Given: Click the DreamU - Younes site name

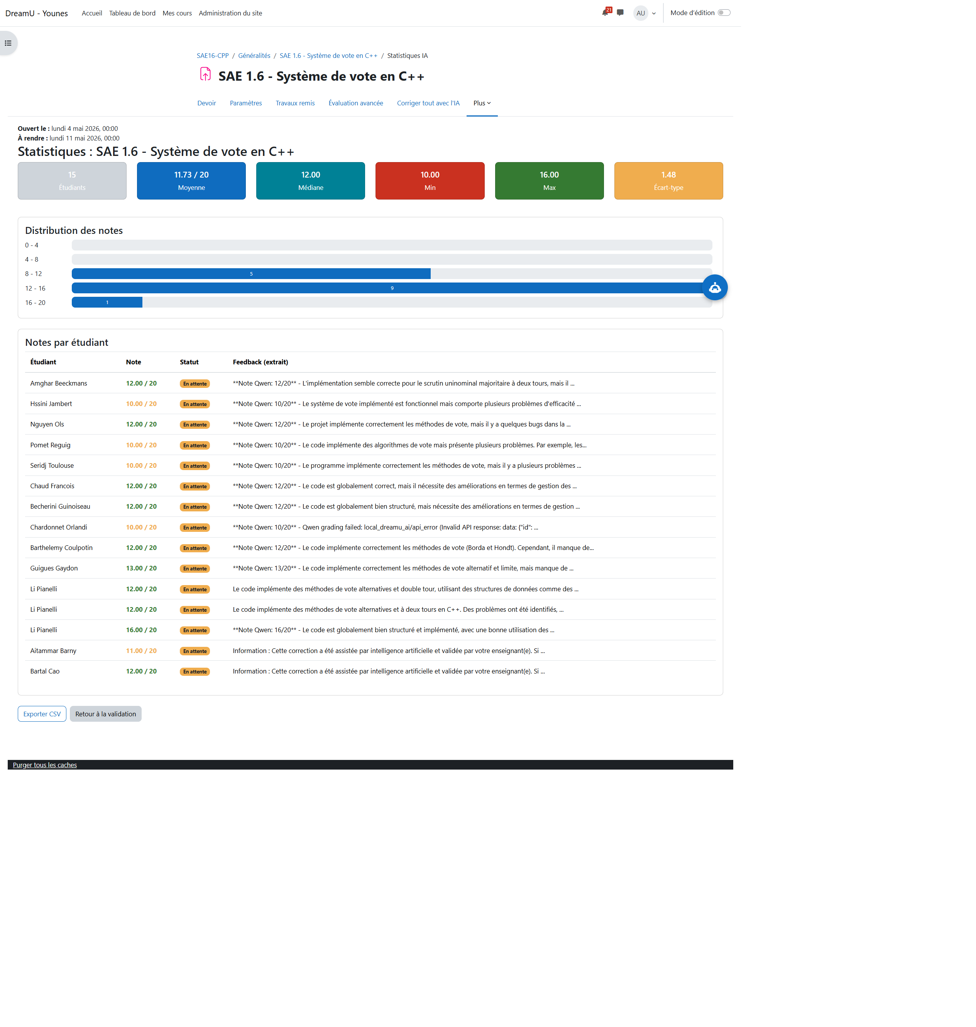Looking at the screenshot, I should pos(36,13).
